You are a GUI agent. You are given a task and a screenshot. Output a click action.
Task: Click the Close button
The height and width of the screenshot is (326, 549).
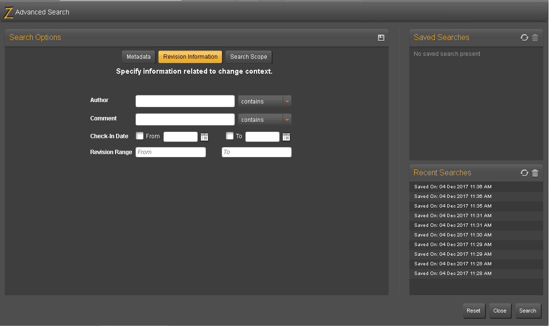tap(499, 311)
